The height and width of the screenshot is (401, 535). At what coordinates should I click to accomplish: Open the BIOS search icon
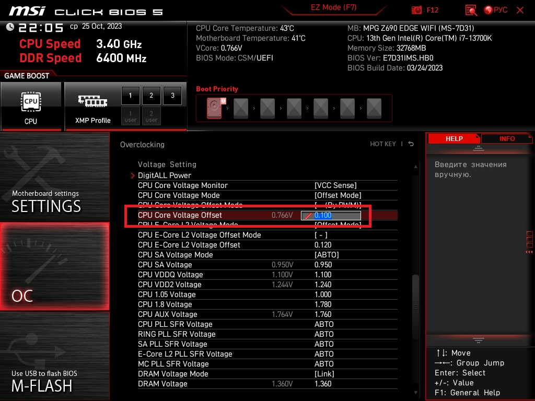click(471, 10)
